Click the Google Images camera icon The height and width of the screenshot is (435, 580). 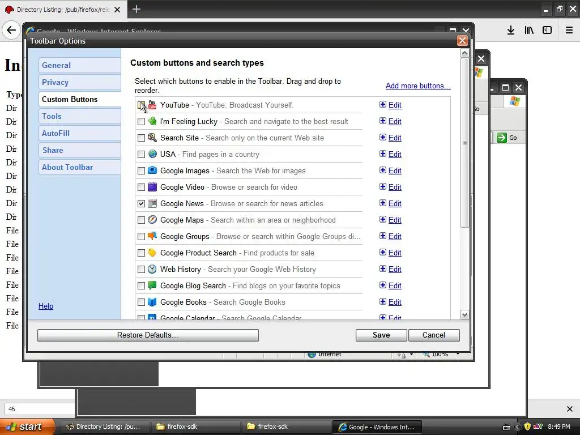152,170
